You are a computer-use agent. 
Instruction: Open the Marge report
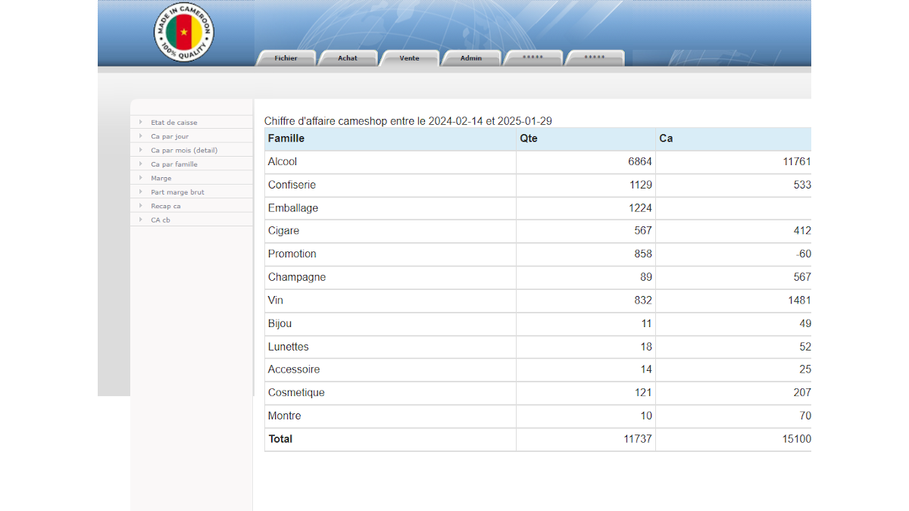pos(161,179)
